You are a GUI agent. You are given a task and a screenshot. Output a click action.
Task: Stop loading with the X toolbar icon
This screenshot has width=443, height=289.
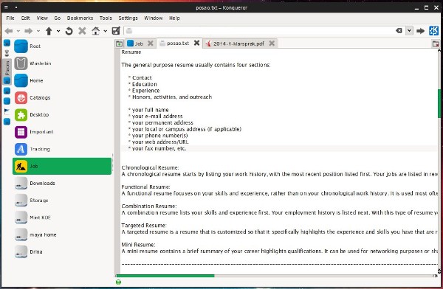coord(82,31)
